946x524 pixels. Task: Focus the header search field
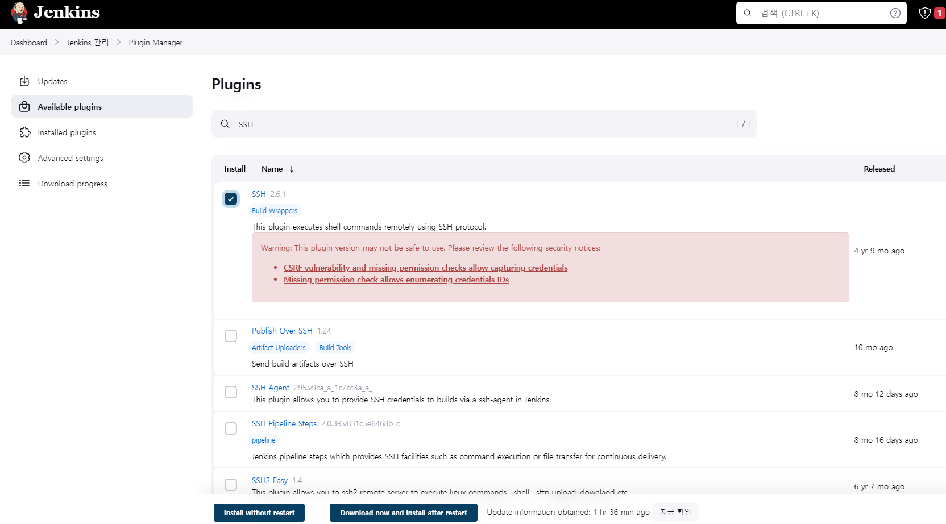pos(821,13)
